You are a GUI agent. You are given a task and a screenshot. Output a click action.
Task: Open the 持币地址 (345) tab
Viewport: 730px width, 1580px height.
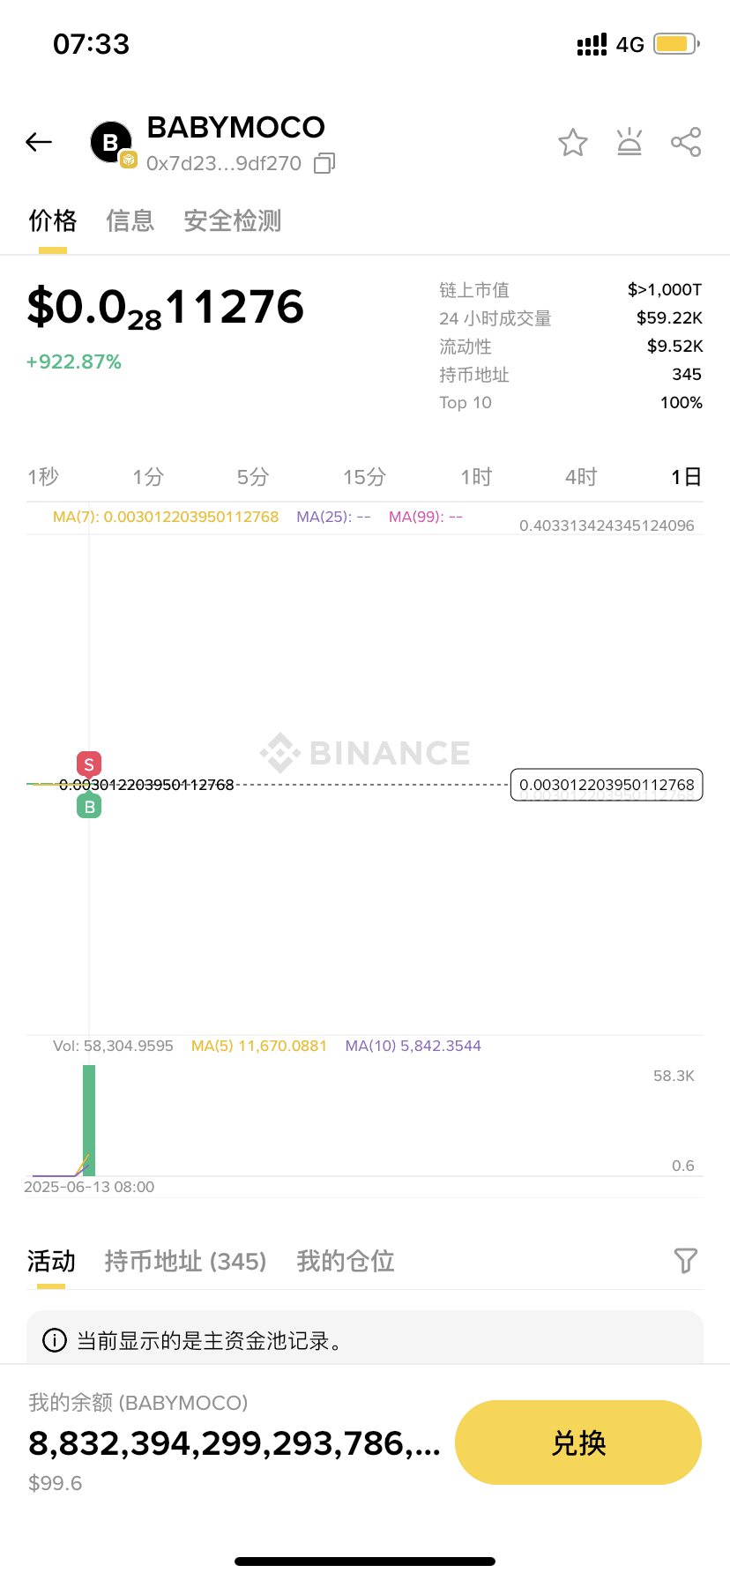(x=185, y=1261)
